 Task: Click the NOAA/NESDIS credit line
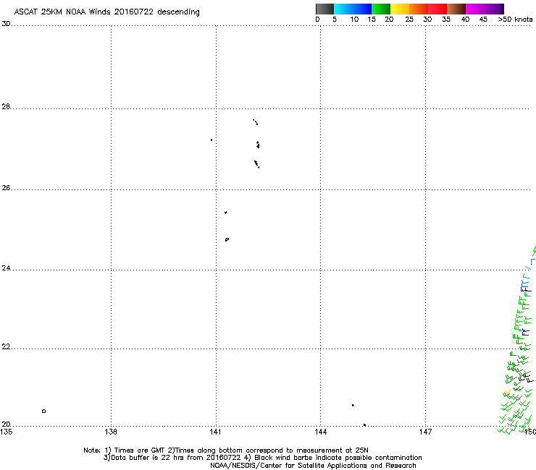313,466
